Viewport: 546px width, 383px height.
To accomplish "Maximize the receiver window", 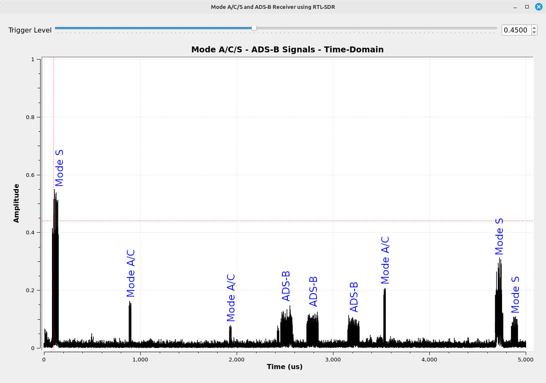I will pos(527,7).
